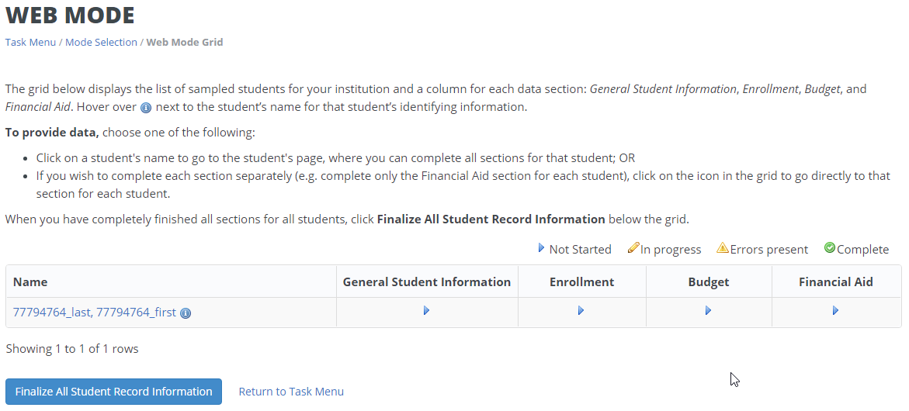Screen dimensions: 909x411
Task: Click the Enrollment column header
Action: pyautogui.click(x=581, y=282)
